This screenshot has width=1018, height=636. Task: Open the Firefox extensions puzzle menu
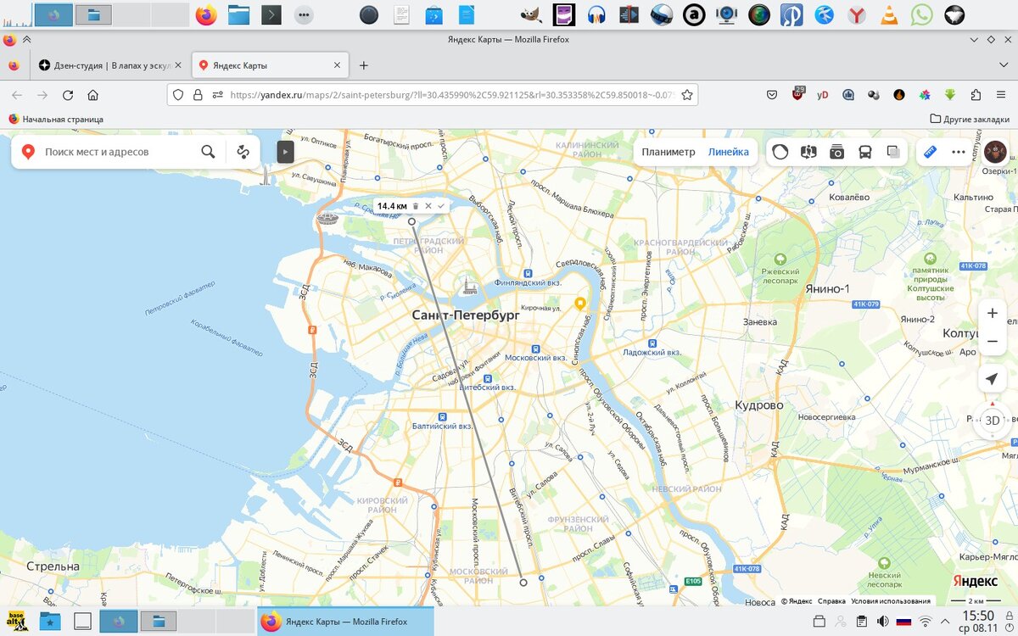click(976, 95)
